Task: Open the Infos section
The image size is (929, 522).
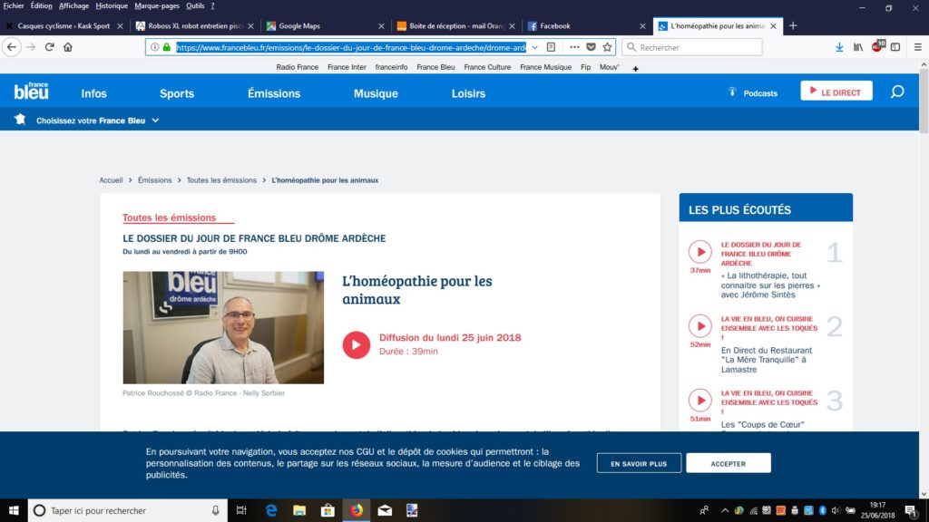Action: (x=93, y=93)
